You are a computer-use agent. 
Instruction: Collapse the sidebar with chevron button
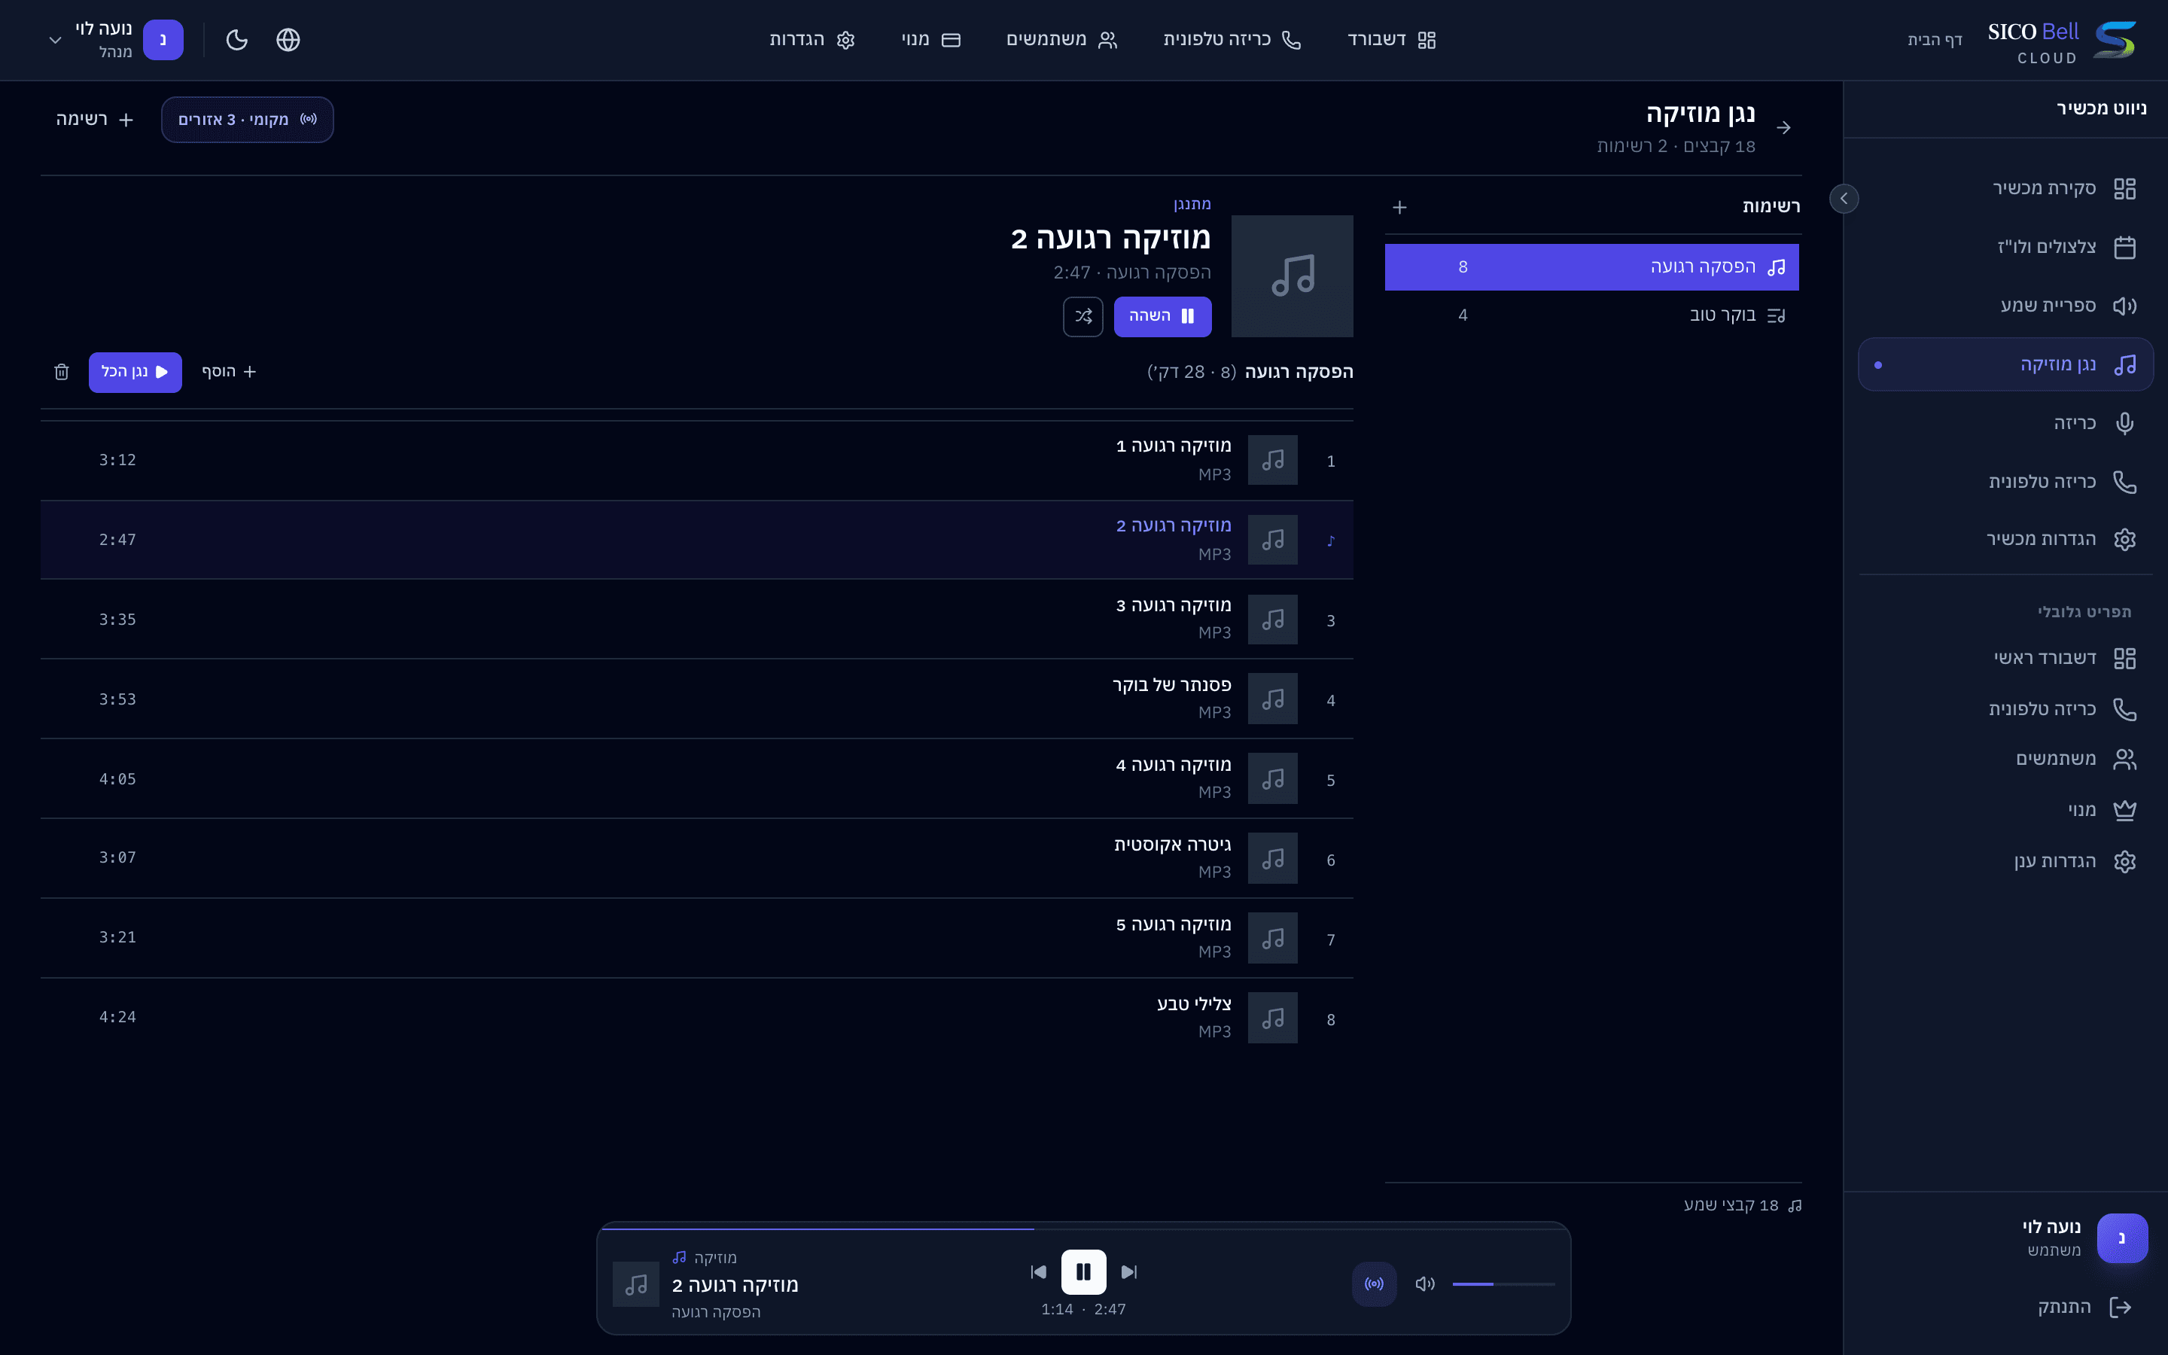pyautogui.click(x=1844, y=198)
